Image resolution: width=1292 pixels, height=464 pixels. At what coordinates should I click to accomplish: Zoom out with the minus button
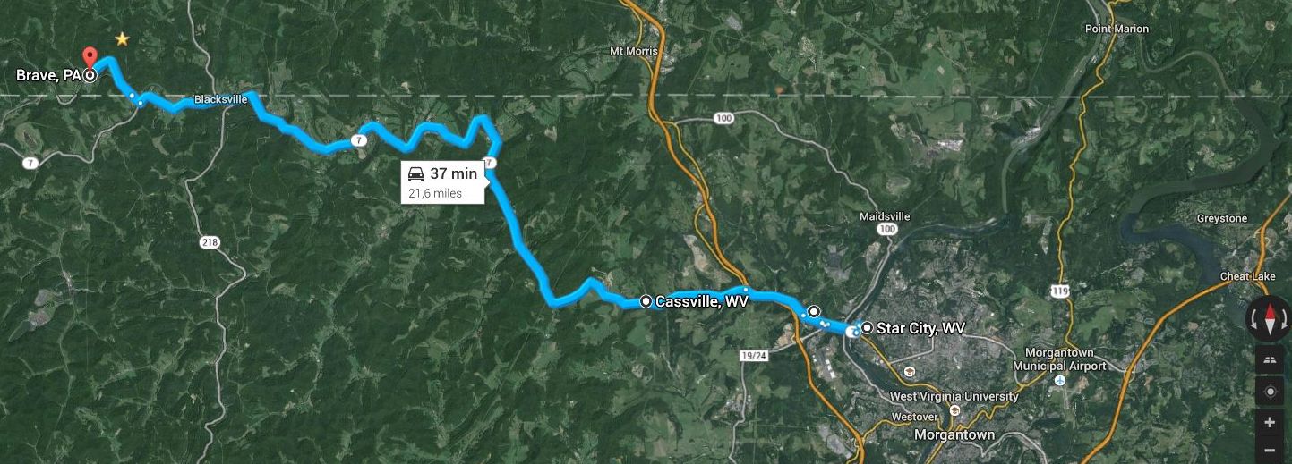(x=1270, y=450)
